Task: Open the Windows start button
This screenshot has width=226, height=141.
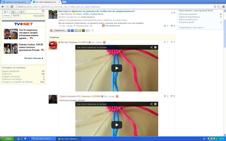Action: tap(7, 139)
